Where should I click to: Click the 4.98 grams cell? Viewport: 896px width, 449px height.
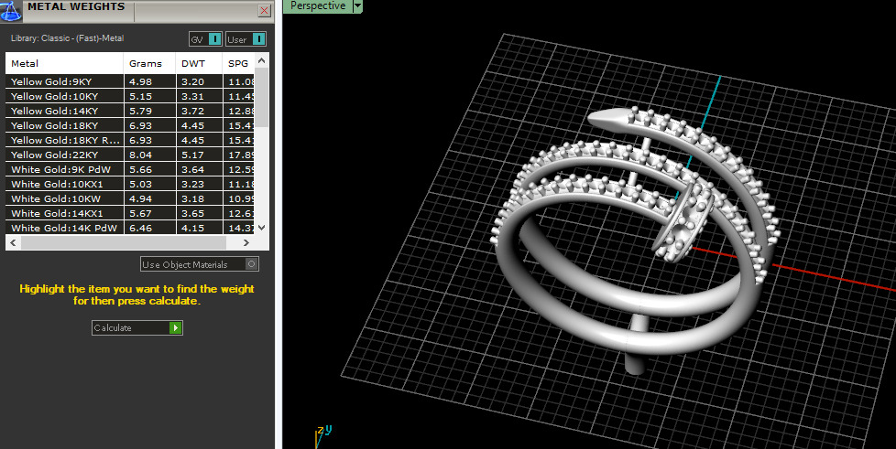click(x=149, y=81)
